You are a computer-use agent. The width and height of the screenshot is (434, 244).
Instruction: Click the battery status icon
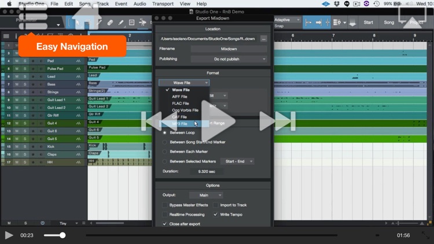(398, 4)
